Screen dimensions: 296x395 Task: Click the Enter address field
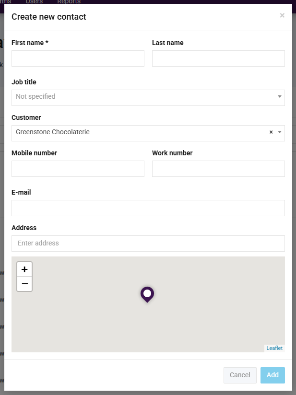click(x=148, y=244)
